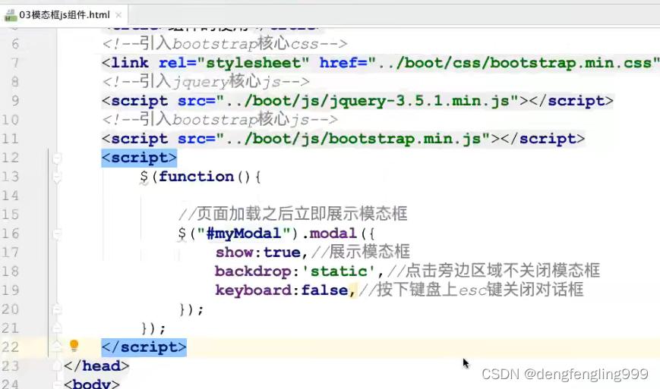Image resolution: width=660 pixels, height=389 pixels.
Task: Select the 03模态框js组件.html editor tab
Action: (x=64, y=15)
